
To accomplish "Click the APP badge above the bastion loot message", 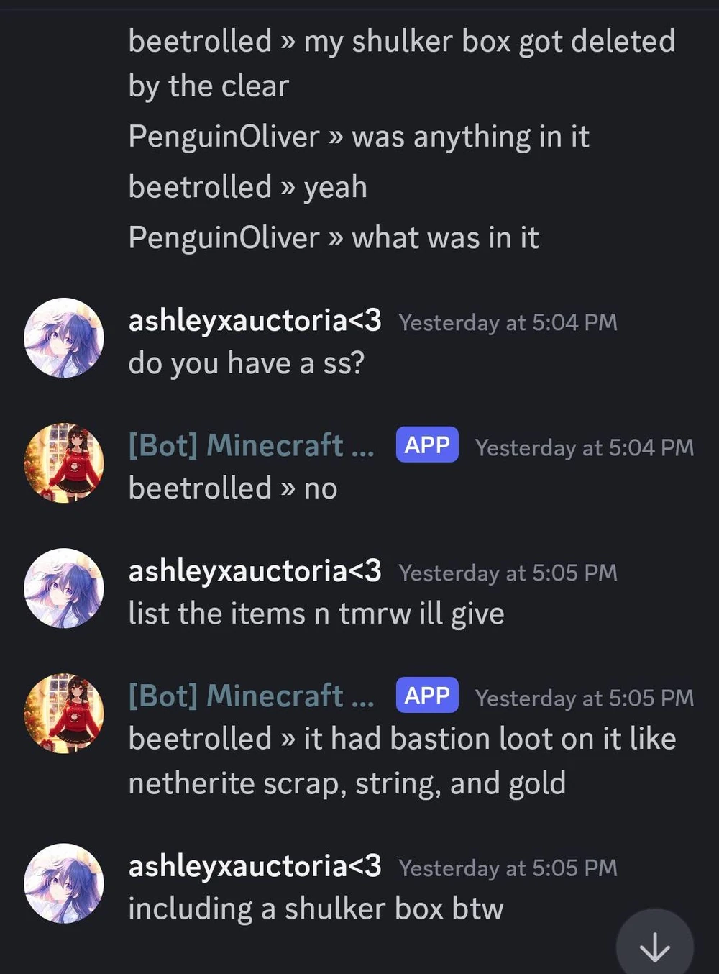I will coord(426,696).
